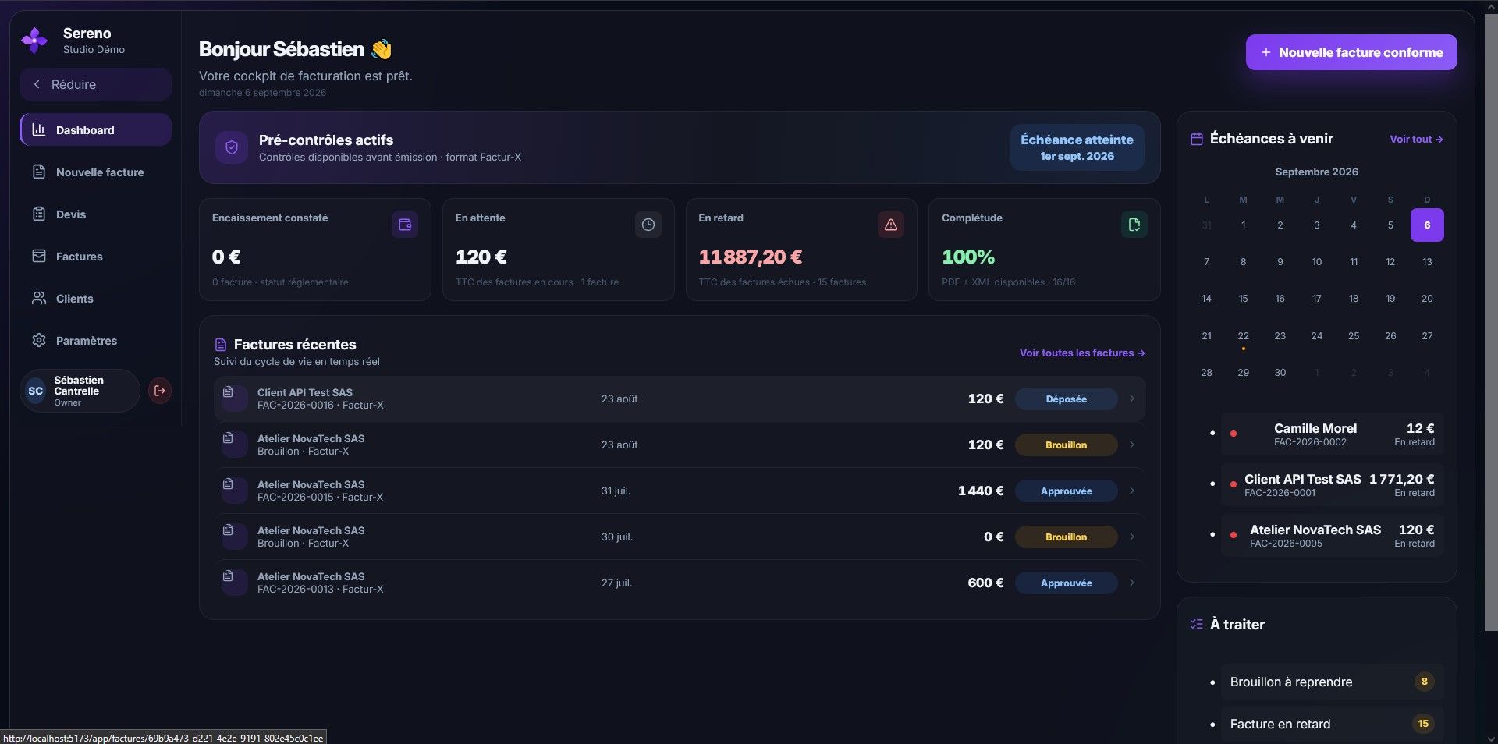Open Client API Test SAS FAC-2026-0001 deadline

point(1332,484)
